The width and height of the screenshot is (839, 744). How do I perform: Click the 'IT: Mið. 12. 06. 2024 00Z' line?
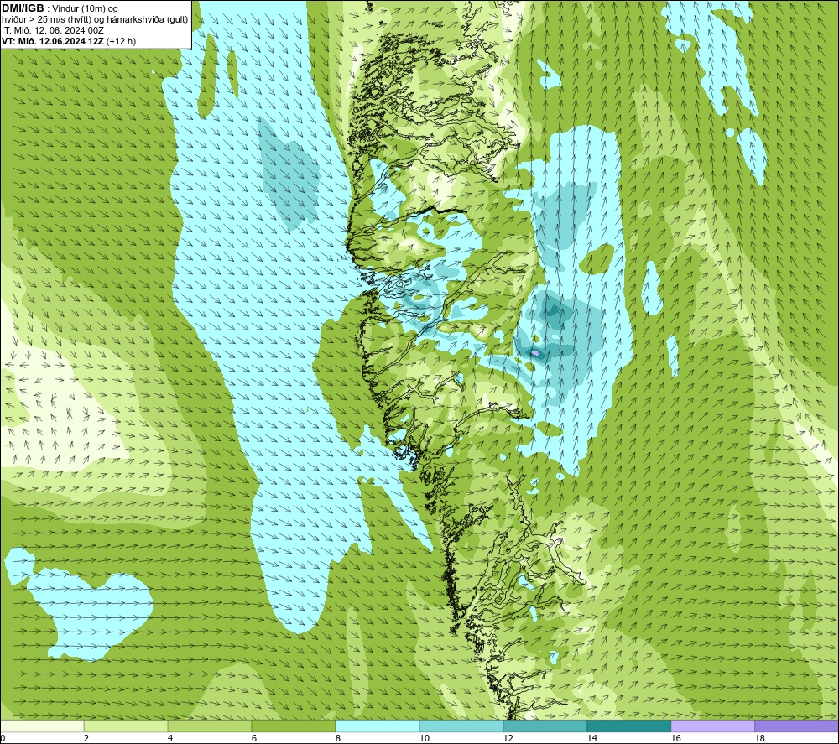(x=52, y=30)
